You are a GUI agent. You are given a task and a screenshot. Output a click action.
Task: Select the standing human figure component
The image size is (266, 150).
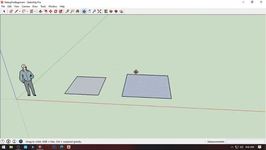pos(27,80)
